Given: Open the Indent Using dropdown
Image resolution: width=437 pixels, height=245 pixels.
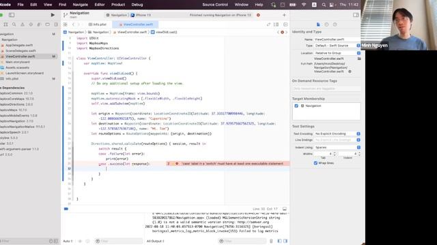Looking at the screenshot, I should [x=337, y=148].
